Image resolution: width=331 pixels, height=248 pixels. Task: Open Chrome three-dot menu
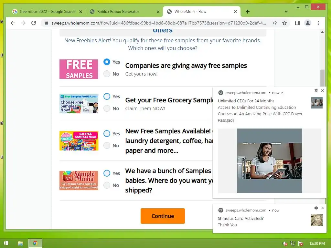coord(318,23)
